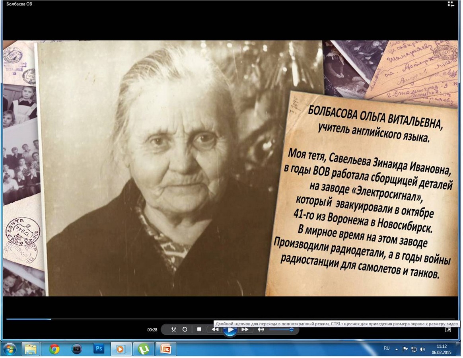The height and width of the screenshot is (358, 463).
Task: Click the fast forward next button
Action: [245, 329]
